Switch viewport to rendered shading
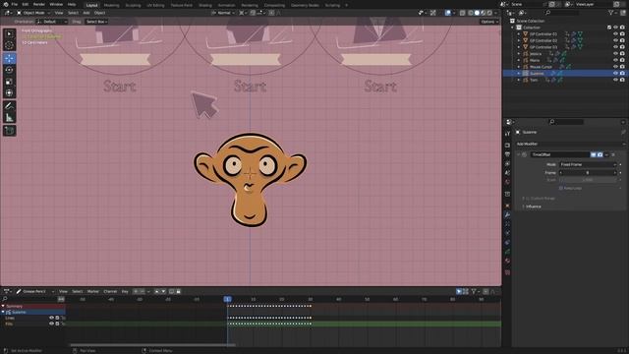This screenshot has width=629, height=354. tap(489, 13)
